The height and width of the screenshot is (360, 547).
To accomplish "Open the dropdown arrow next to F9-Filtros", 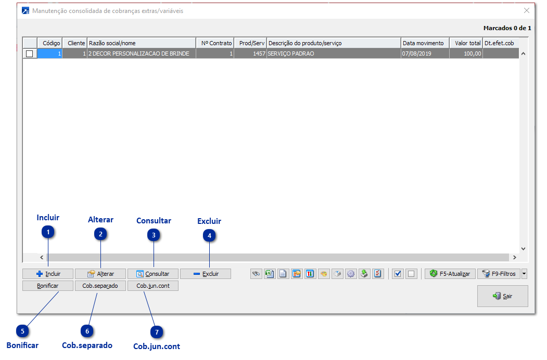I will pos(524,274).
